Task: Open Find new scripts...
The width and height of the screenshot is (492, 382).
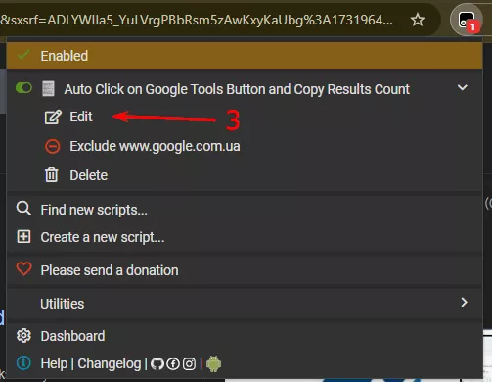Action: click(x=94, y=210)
